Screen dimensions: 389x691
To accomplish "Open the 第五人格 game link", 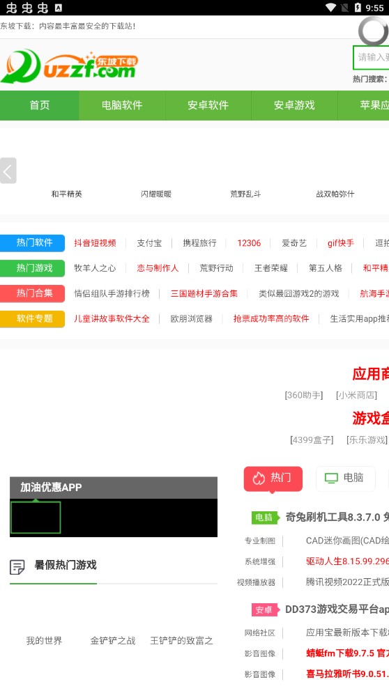I will [326, 268].
